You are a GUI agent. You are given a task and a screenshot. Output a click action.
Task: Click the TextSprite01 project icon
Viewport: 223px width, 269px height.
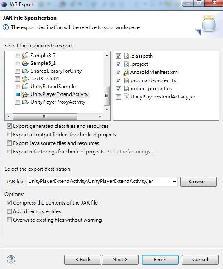(x=25, y=79)
